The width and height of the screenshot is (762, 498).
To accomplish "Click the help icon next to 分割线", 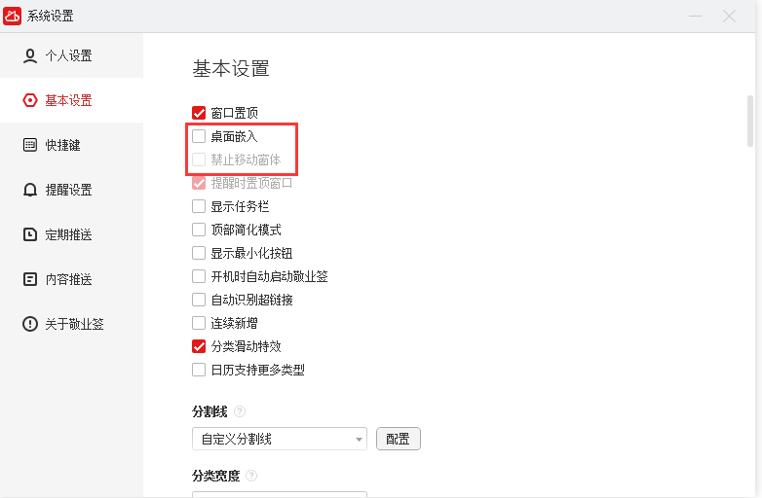I will [x=240, y=411].
